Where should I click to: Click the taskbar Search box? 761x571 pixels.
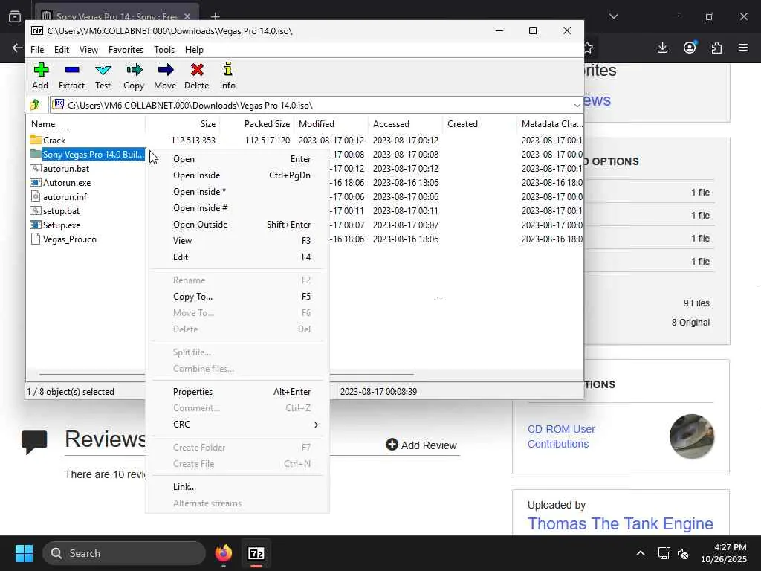124,553
